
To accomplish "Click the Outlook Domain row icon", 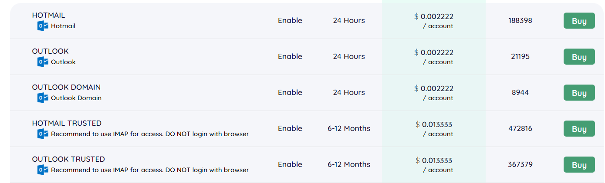I will click(43, 98).
